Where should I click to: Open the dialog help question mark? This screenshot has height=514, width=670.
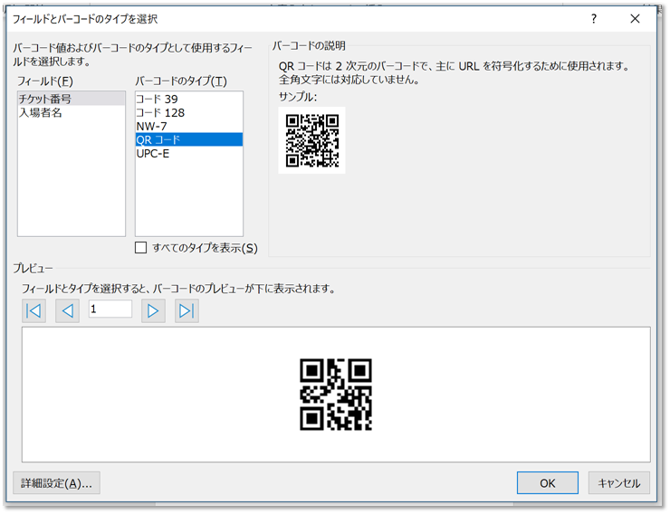pos(594,19)
